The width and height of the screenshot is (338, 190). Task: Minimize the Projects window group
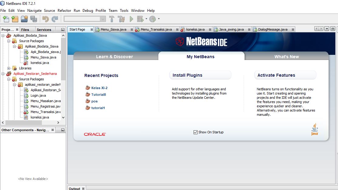click(x=63, y=29)
